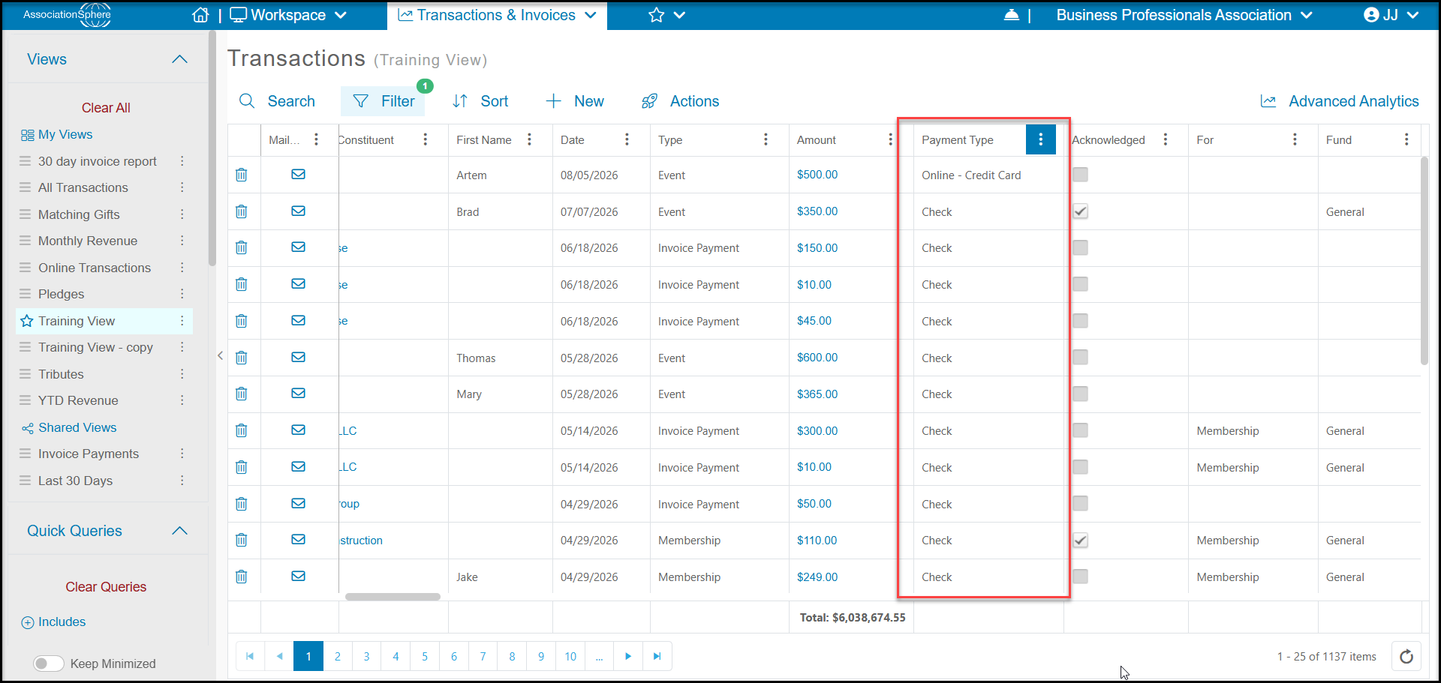
Task: Collapse the Views panel
Action: [179, 59]
